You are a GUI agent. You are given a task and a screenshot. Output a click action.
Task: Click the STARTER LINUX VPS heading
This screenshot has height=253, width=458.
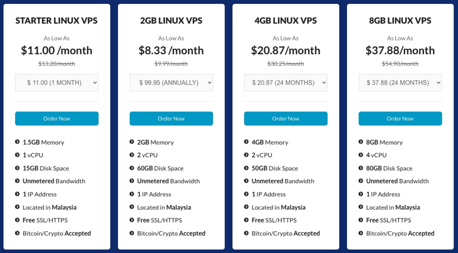pyautogui.click(x=57, y=21)
